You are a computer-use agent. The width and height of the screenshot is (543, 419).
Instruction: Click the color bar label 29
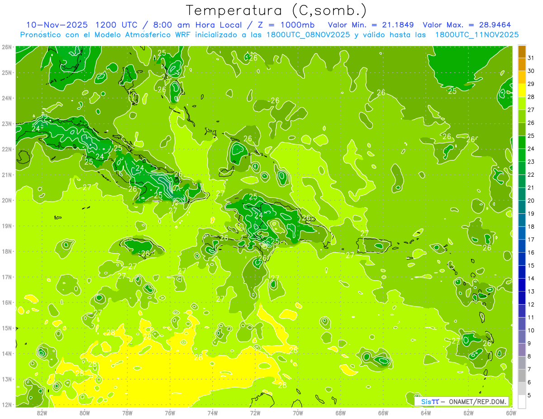click(531, 84)
